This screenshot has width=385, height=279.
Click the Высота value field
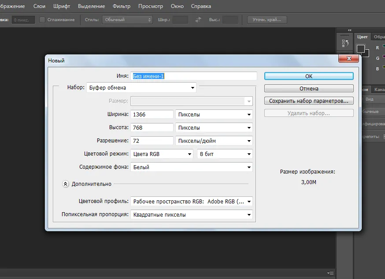point(152,127)
